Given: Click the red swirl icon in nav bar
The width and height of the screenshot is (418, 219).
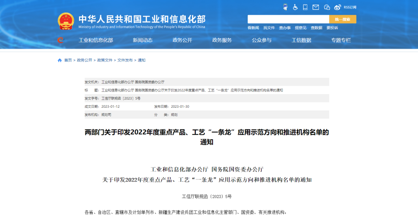Looking at the screenshot, I should point(60,40).
